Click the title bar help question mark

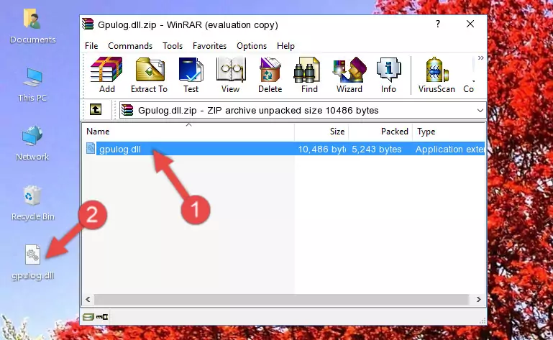click(438, 24)
